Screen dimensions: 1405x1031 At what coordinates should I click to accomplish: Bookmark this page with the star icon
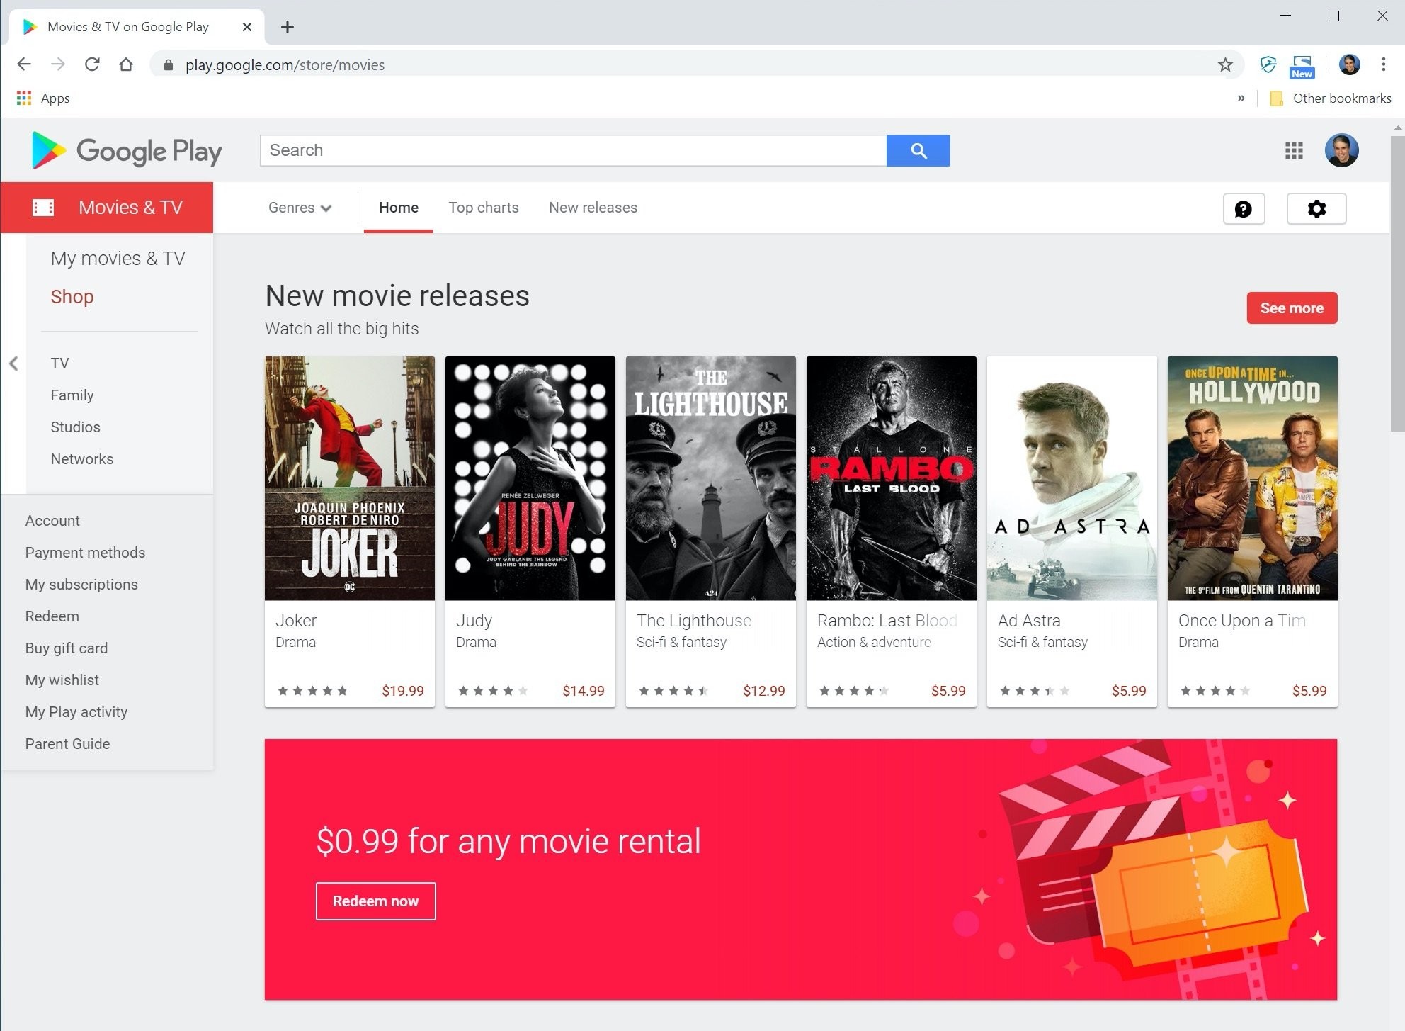pyautogui.click(x=1224, y=64)
